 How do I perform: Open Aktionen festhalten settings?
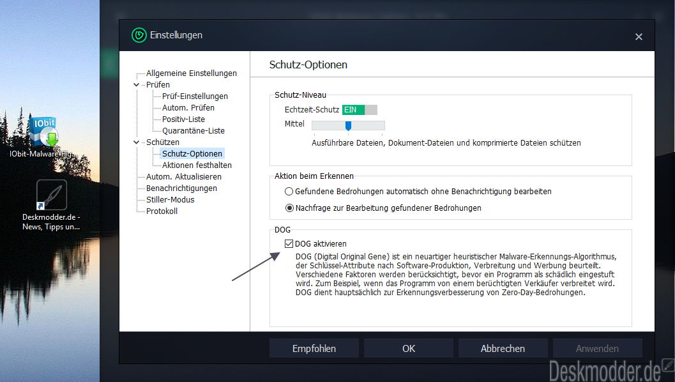[197, 165]
